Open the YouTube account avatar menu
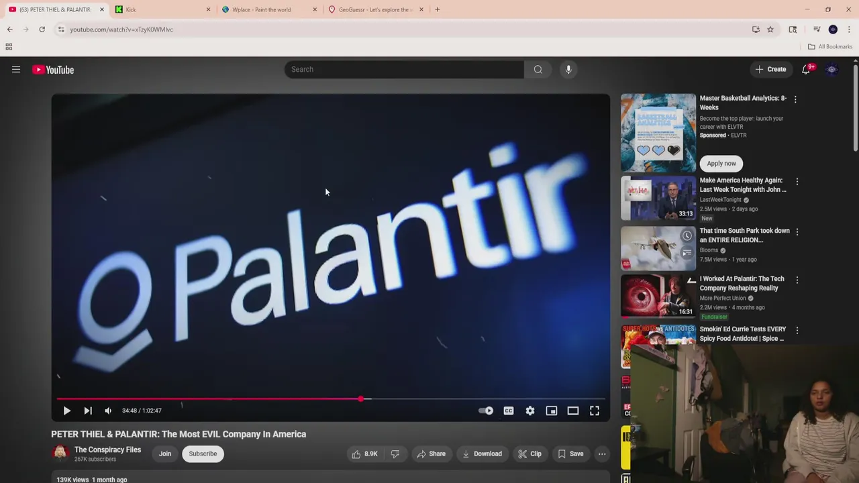 coord(832,69)
